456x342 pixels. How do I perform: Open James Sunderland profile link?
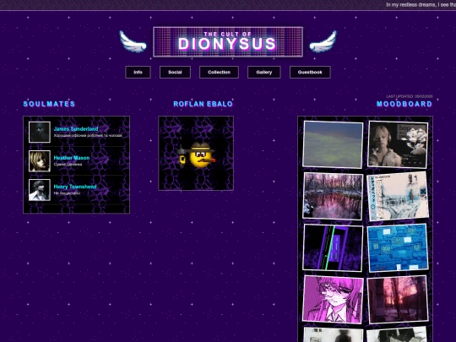pyautogui.click(x=76, y=129)
